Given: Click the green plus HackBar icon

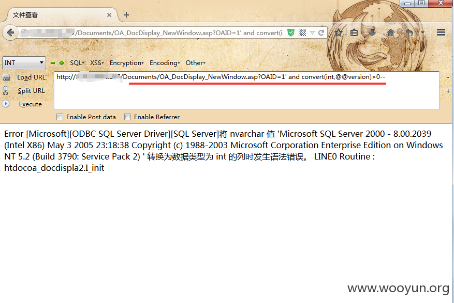Looking at the screenshot, I should click(x=62, y=63).
